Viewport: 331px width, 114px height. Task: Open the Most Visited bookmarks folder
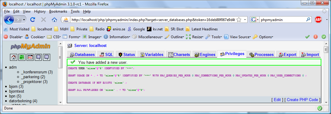(x=16, y=29)
